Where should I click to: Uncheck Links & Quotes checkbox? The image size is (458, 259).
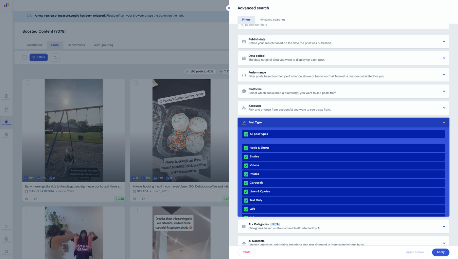(246, 192)
